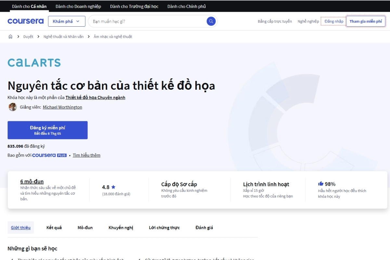Click the CalArts logo
Viewport: 390px width, 260px height.
coord(34,62)
